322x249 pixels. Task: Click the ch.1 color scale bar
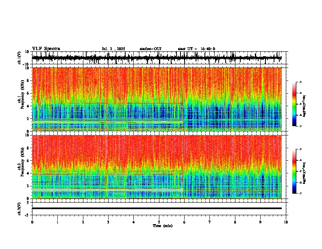(x=294, y=104)
